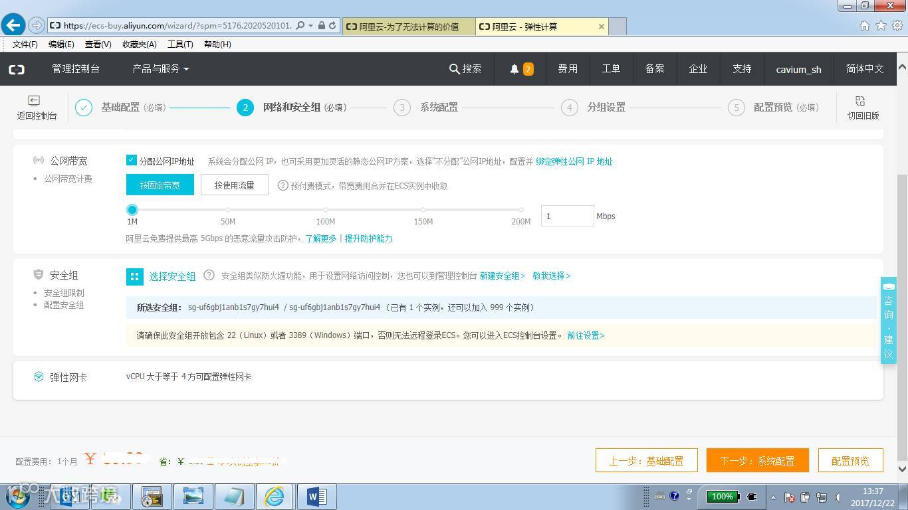This screenshot has height=510, width=908.
Task: Click the battery 100% indicator in tray
Action: pos(723,496)
